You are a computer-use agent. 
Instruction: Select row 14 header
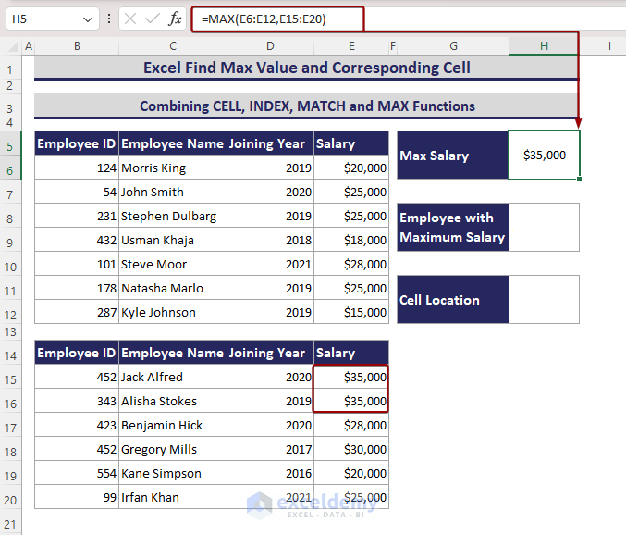[13, 354]
